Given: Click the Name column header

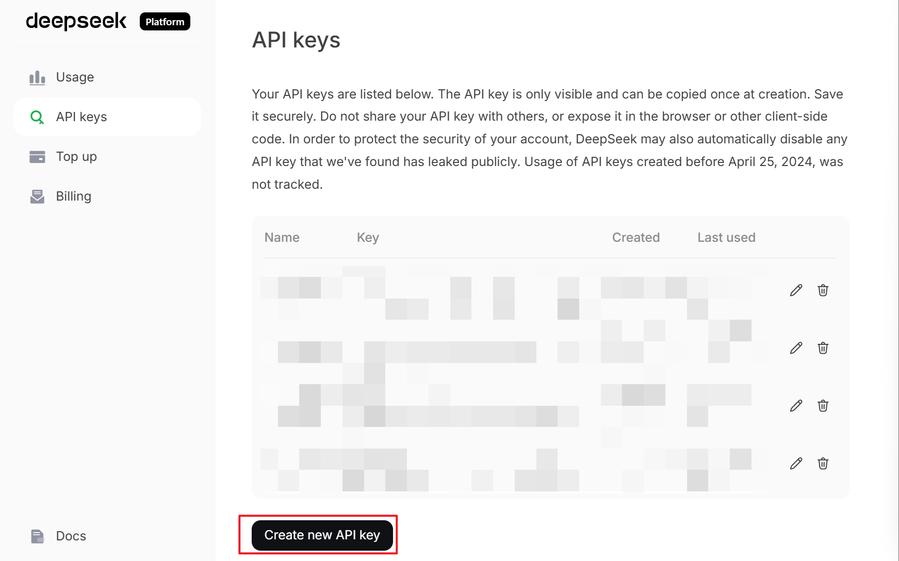Looking at the screenshot, I should click(282, 238).
